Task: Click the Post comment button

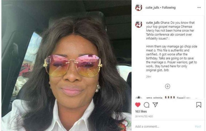Action: click(x=198, y=126)
